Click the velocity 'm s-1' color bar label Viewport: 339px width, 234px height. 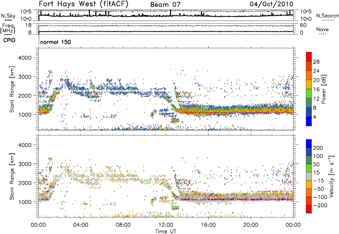tap(331, 176)
